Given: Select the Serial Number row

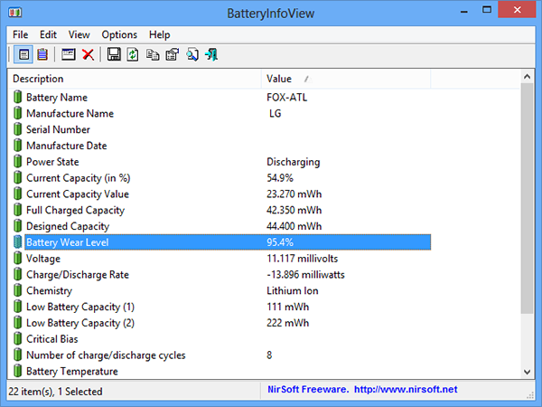Looking at the screenshot, I should pos(220,129).
